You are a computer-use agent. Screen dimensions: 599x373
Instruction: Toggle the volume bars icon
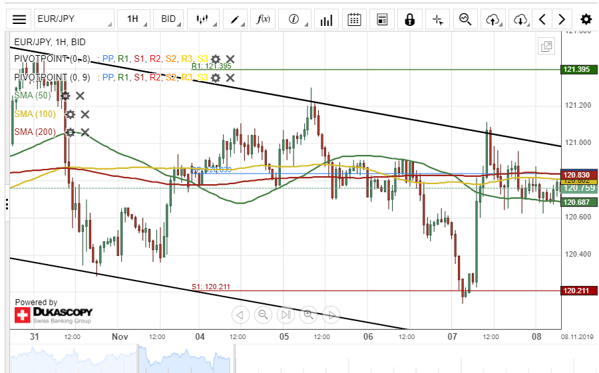pyautogui.click(x=326, y=19)
